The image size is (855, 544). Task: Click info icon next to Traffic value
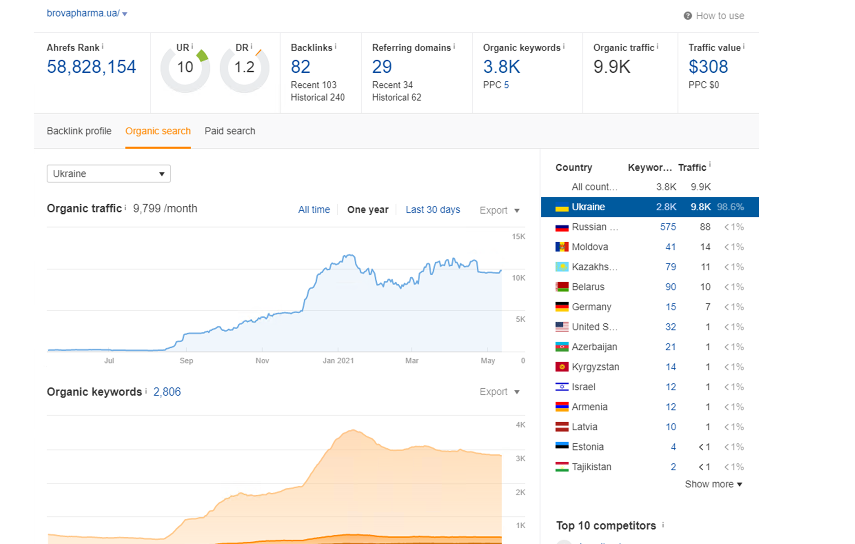point(744,46)
